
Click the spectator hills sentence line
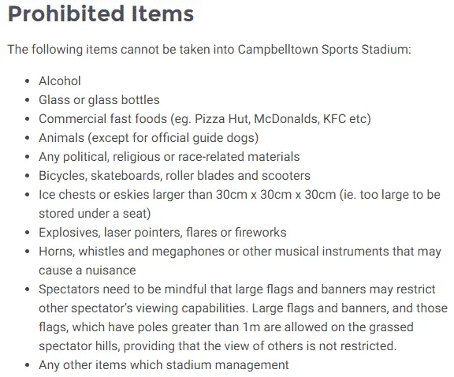coord(218,346)
